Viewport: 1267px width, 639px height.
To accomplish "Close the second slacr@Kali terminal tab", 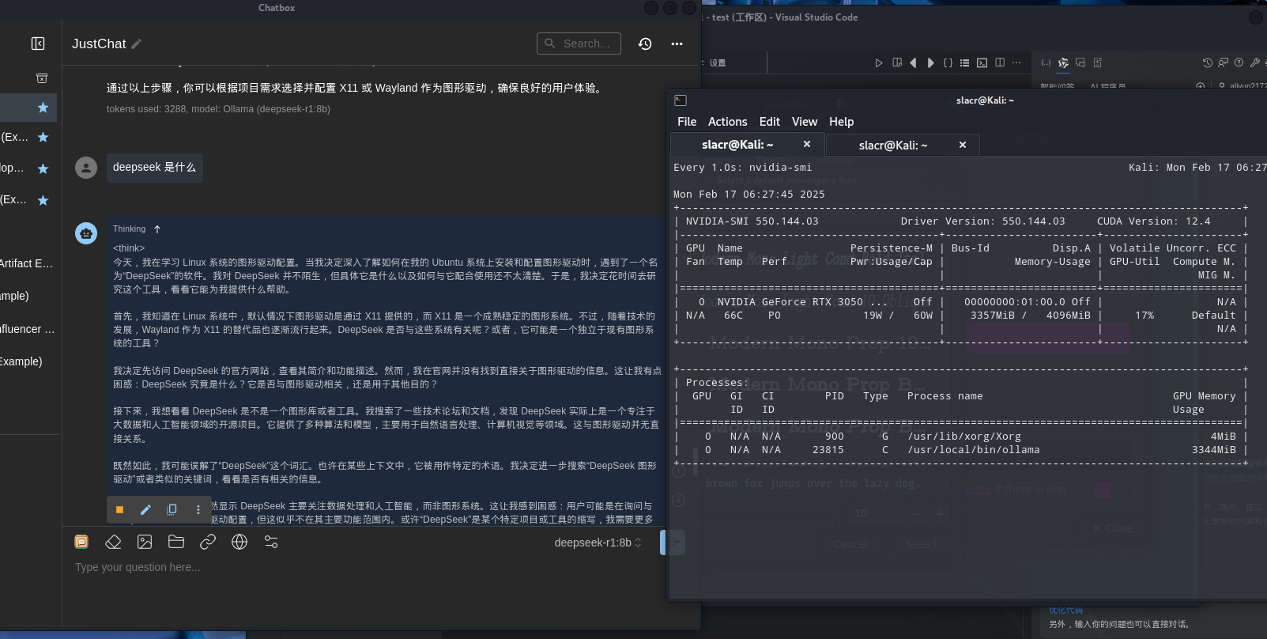I will point(963,145).
